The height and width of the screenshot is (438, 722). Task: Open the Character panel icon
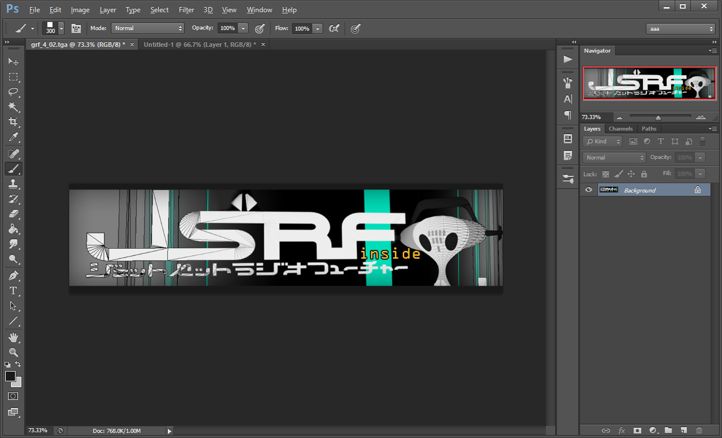click(x=567, y=99)
